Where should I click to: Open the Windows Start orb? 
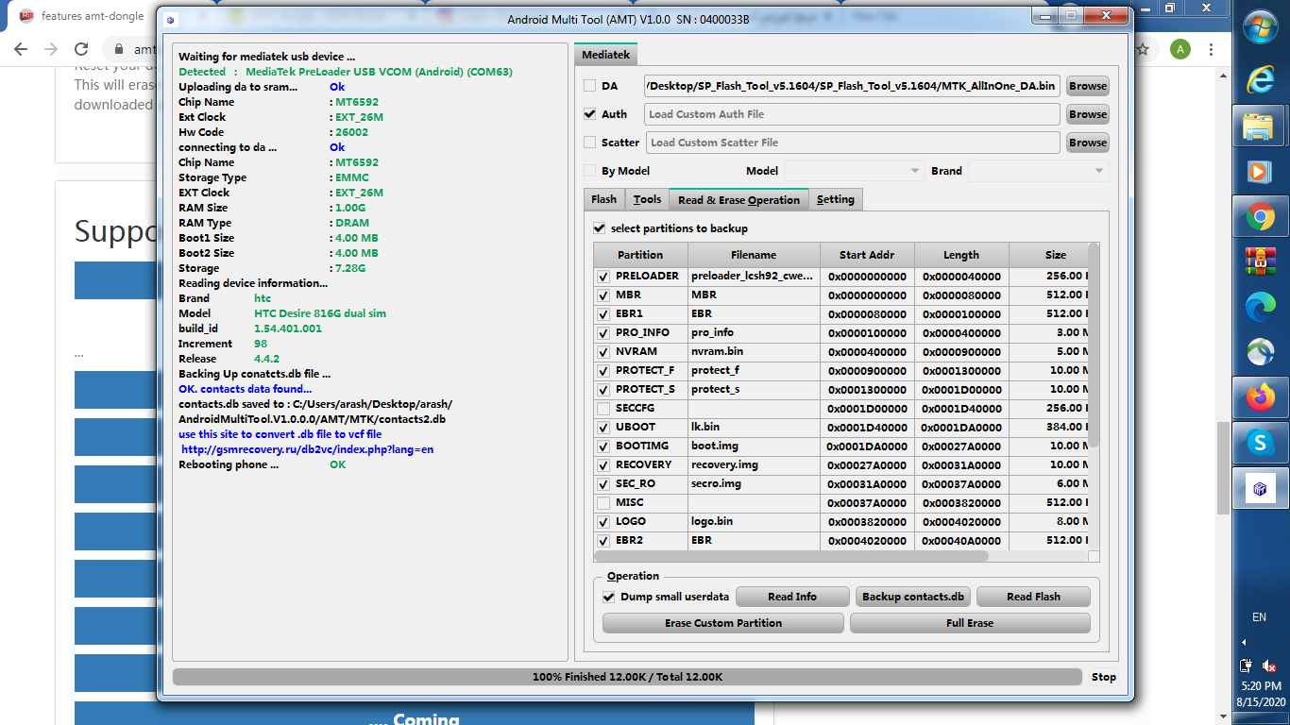(x=1260, y=26)
